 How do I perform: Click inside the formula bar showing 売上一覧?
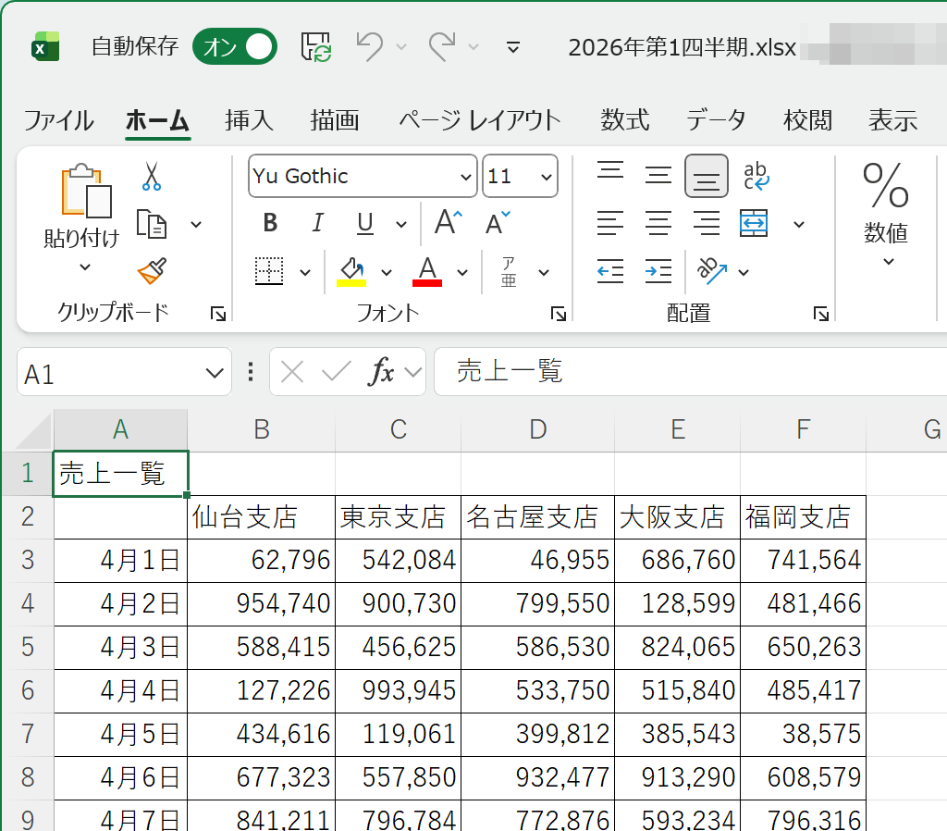[647, 371]
